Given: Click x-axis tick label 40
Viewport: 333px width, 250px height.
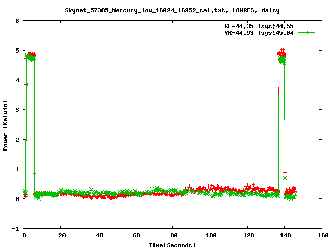Looking at the screenshot, I should (99, 235).
